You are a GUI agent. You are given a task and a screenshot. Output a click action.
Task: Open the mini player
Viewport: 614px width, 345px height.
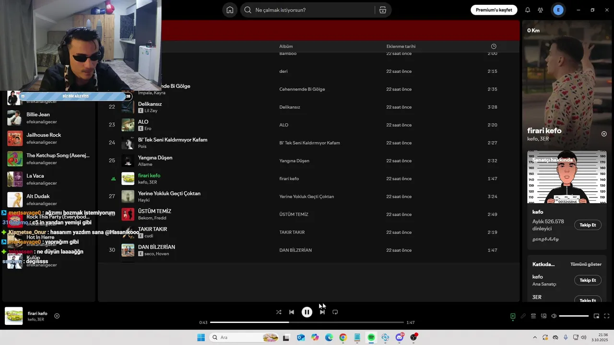click(x=596, y=316)
